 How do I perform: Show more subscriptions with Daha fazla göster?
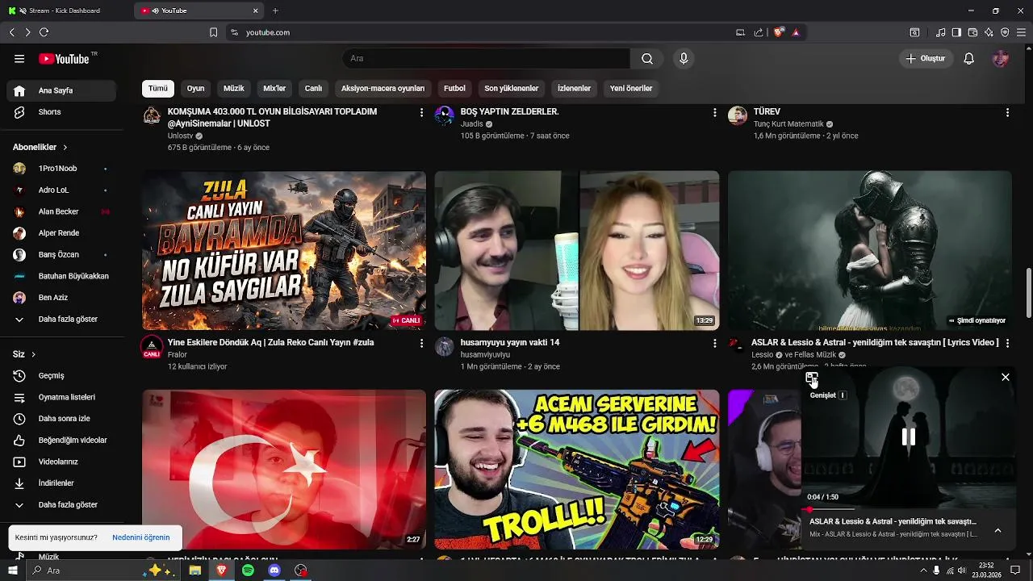61,320
